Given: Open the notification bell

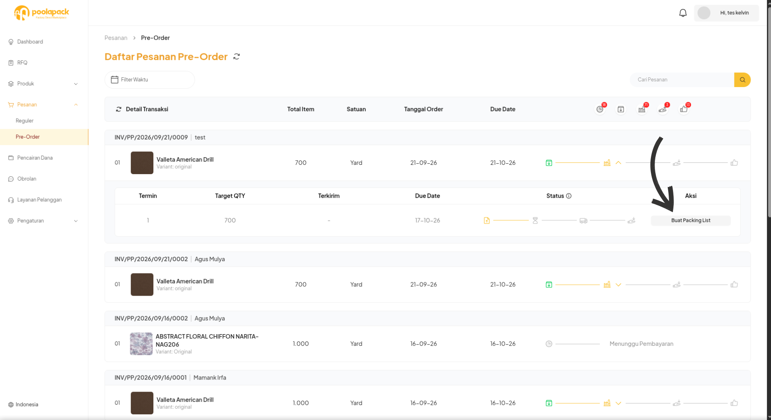Looking at the screenshot, I should click(683, 13).
